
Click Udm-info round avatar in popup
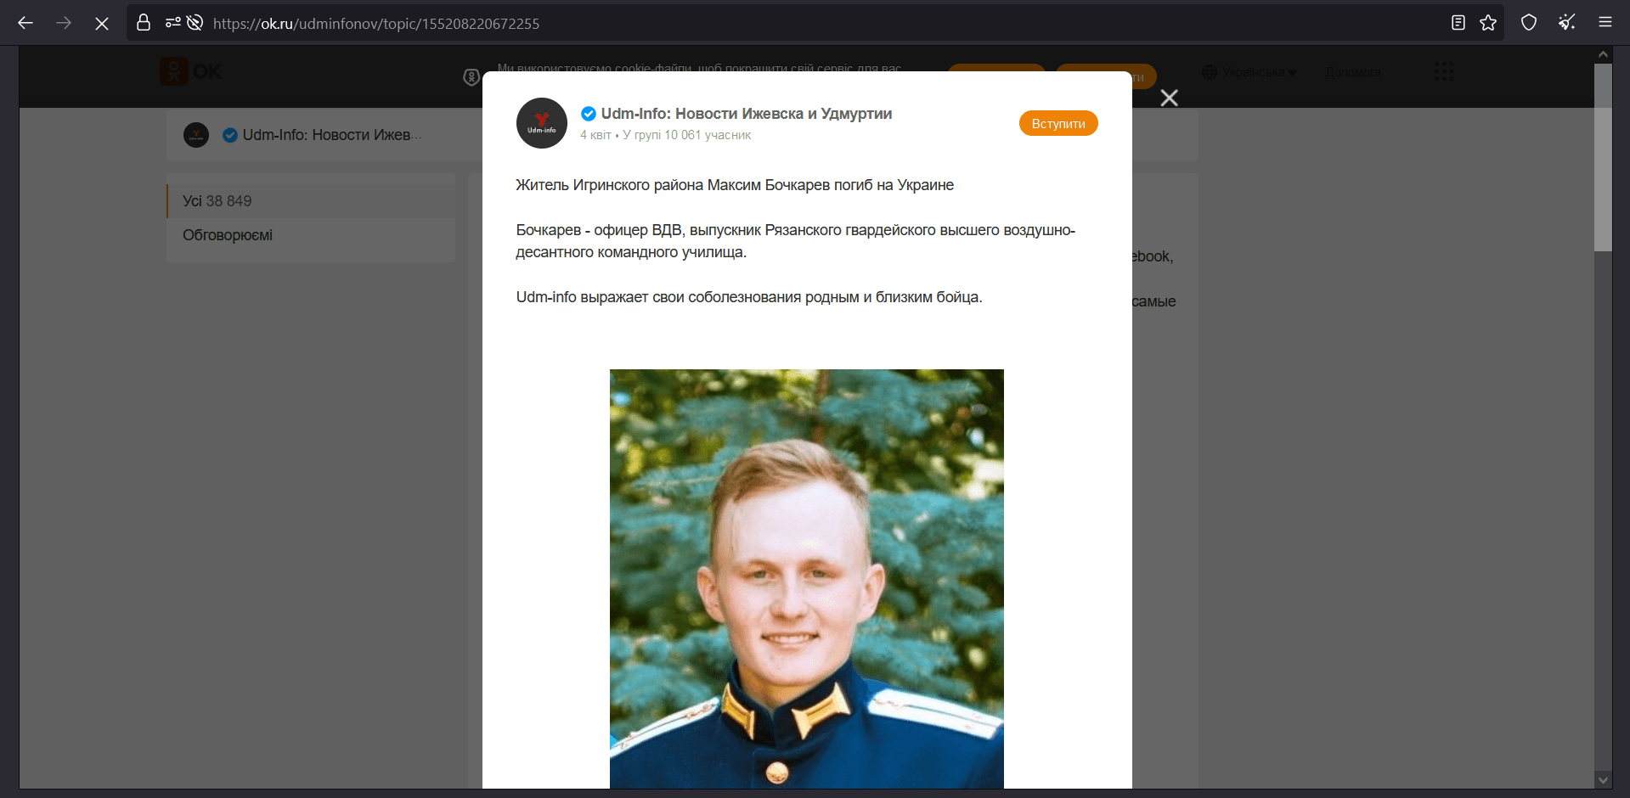[x=542, y=123]
